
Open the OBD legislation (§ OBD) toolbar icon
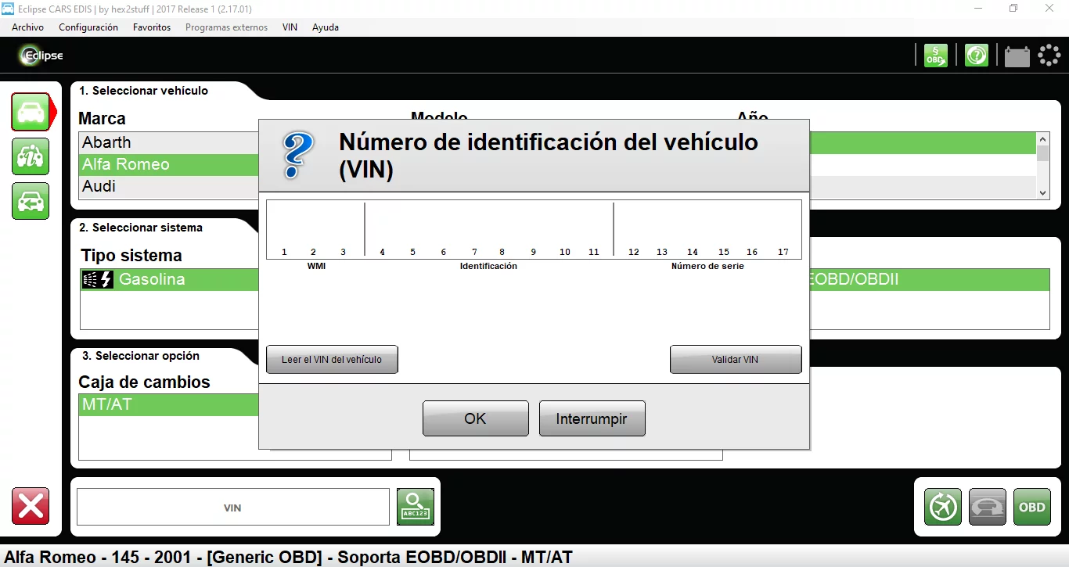935,55
